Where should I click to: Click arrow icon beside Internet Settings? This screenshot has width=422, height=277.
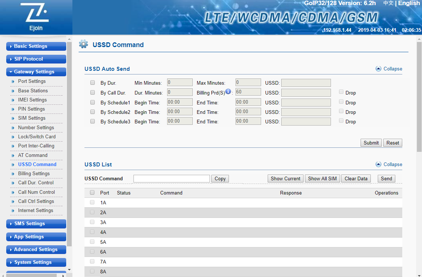(x=13, y=211)
